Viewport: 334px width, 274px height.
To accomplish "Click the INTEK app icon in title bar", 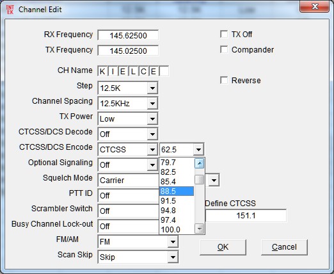I will pyautogui.click(x=10, y=10).
